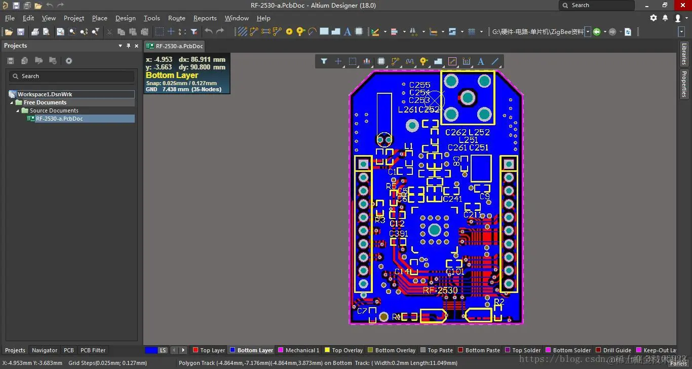Click the place pad icon in main toolbar
Screen dimensions: 692x369
(x=289, y=31)
